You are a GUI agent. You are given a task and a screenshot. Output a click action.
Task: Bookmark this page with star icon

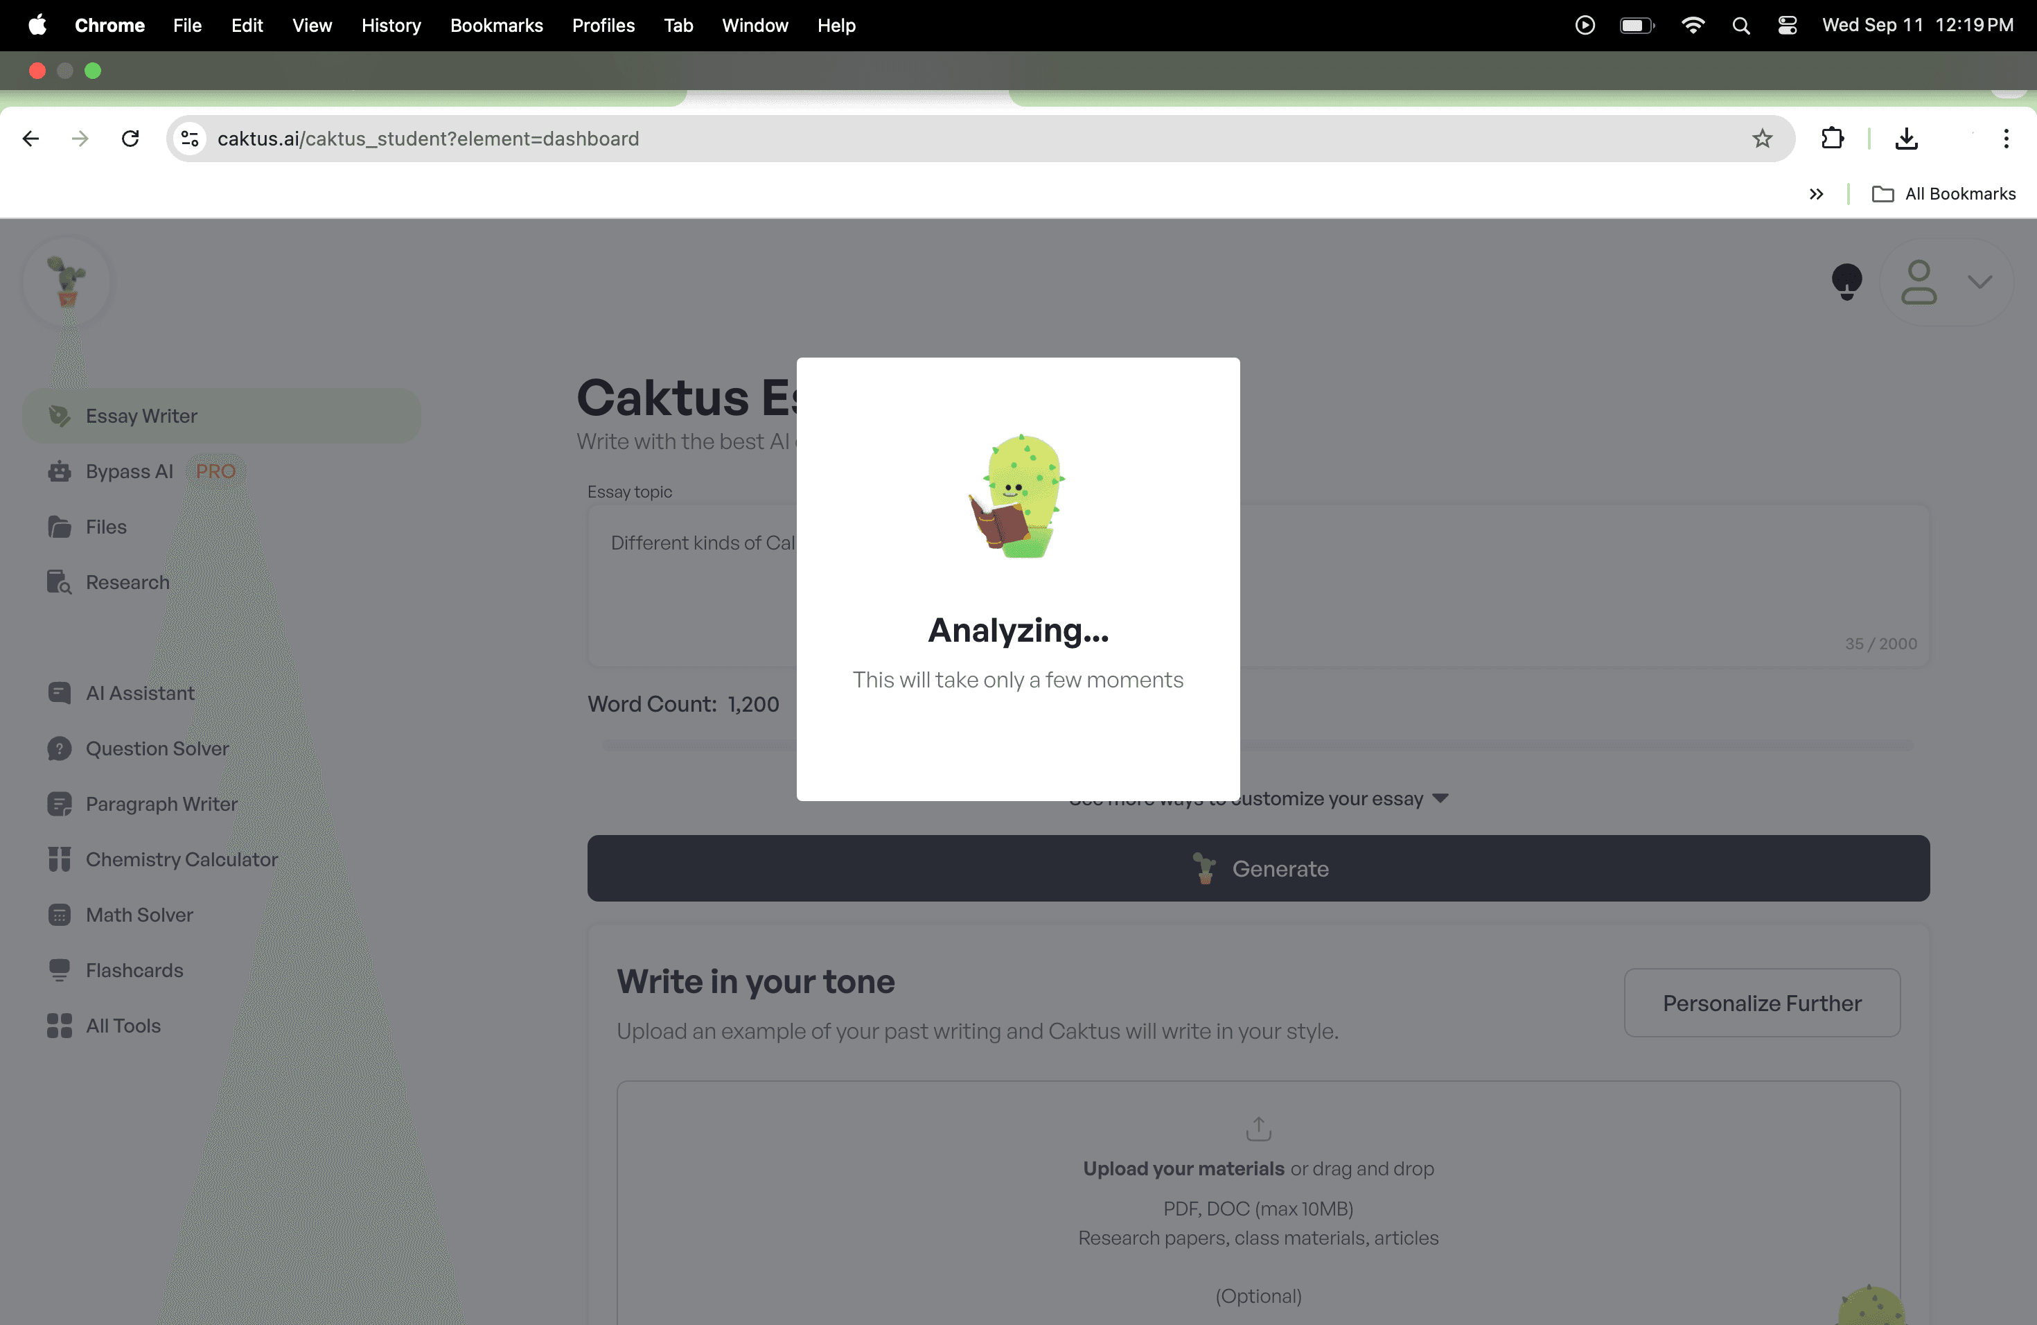pyautogui.click(x=1762, y=139)
